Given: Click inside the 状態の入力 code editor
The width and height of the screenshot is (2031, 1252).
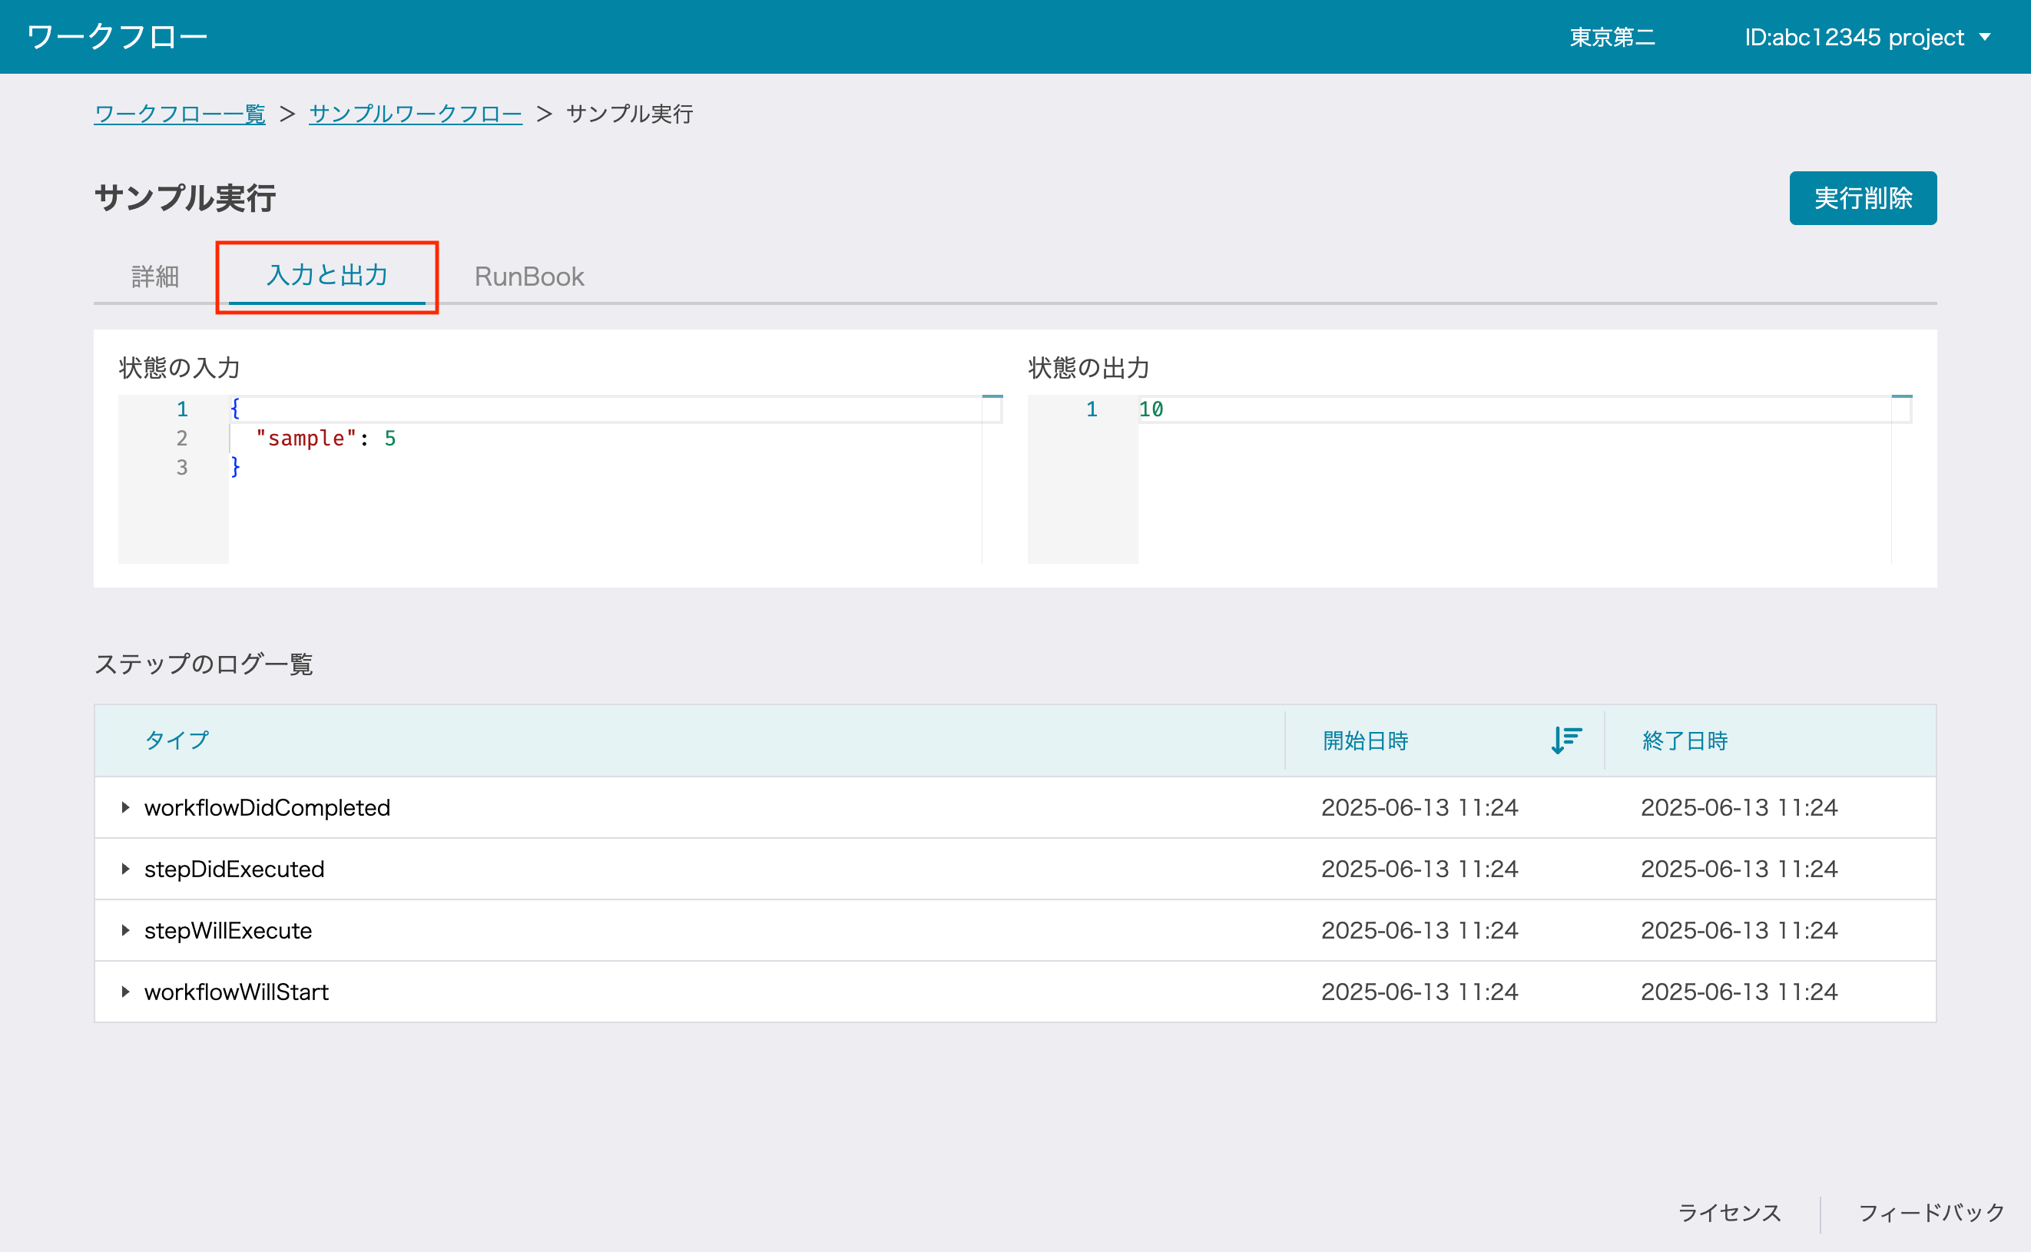Looking at the screenshot, I should pos(561,479).
